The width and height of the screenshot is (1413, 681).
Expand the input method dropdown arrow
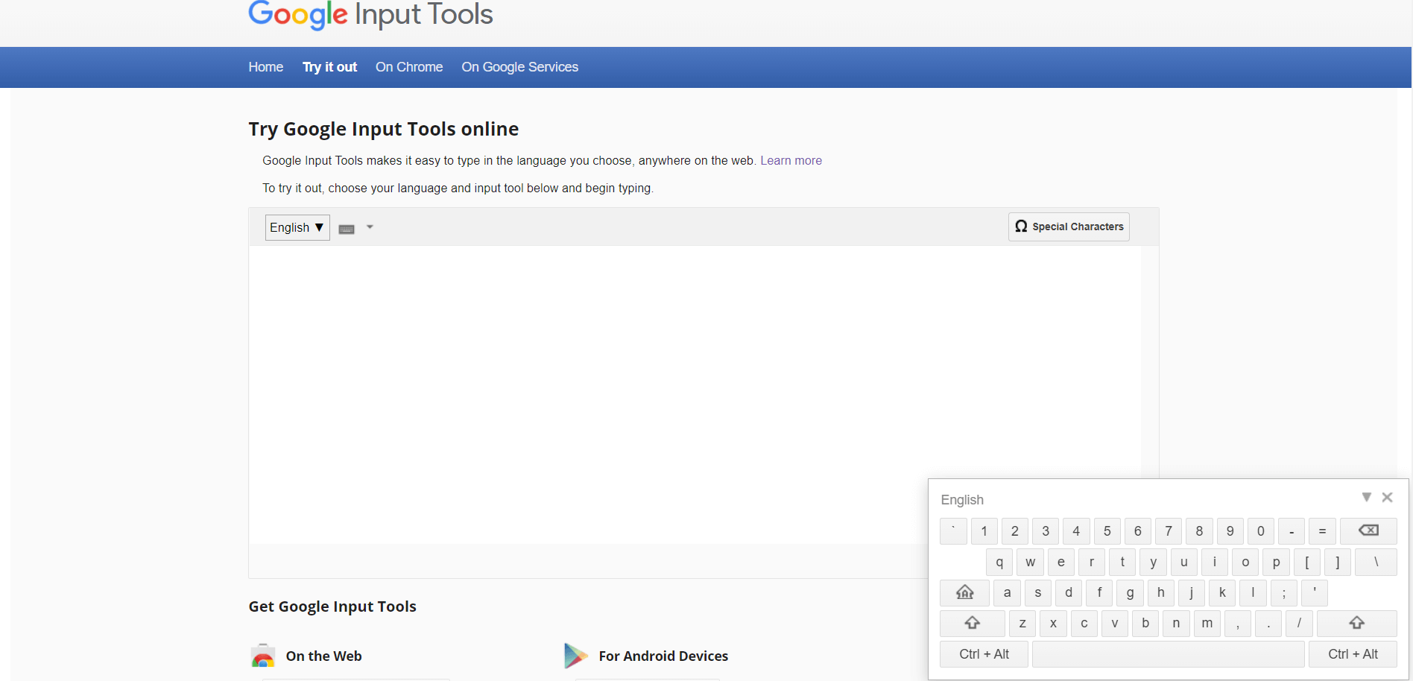pyautogui.click(x=369, y=227)
